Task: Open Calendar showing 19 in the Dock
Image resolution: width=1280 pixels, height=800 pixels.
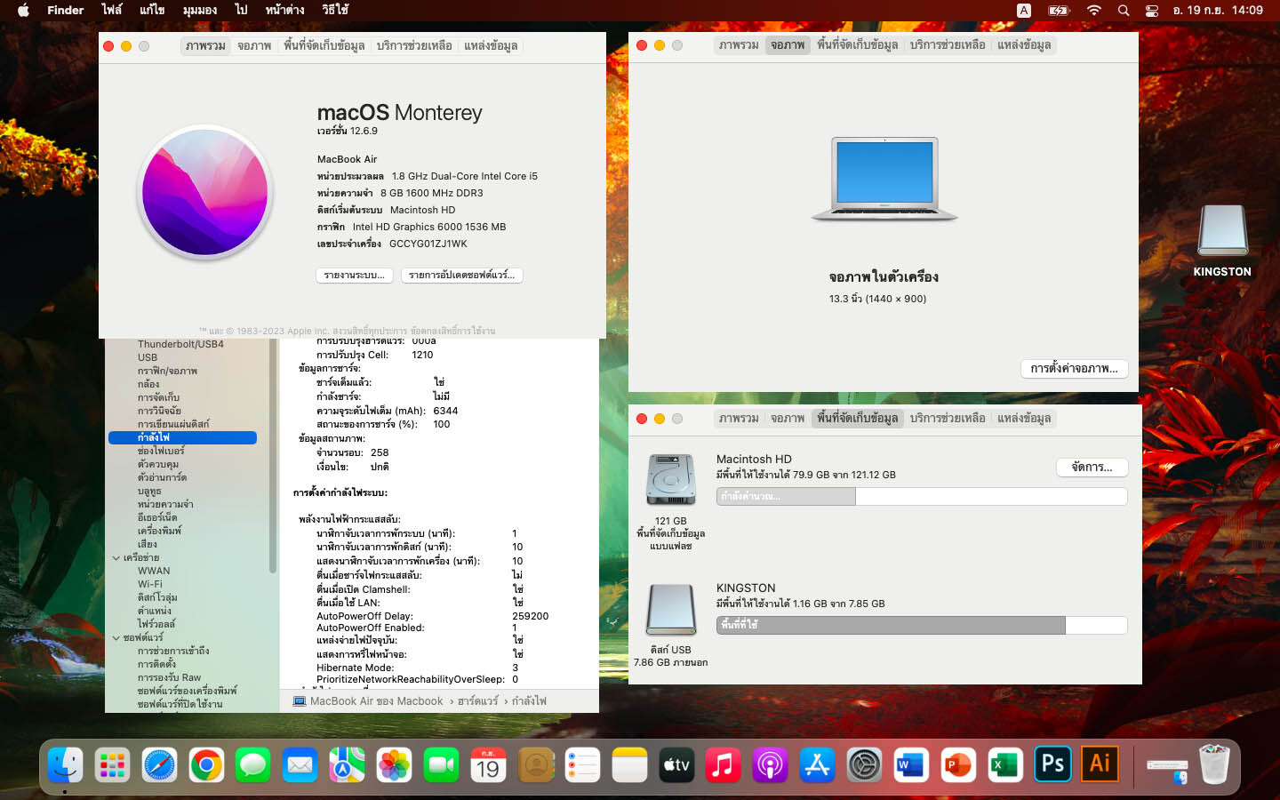Action: (488, 764)
